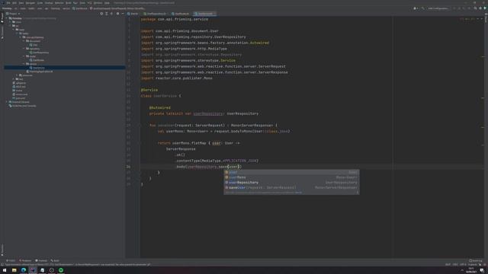Click UserService in navigation breadcrumb
Viewport: 488px width, 274px height.
pos(80,8)
